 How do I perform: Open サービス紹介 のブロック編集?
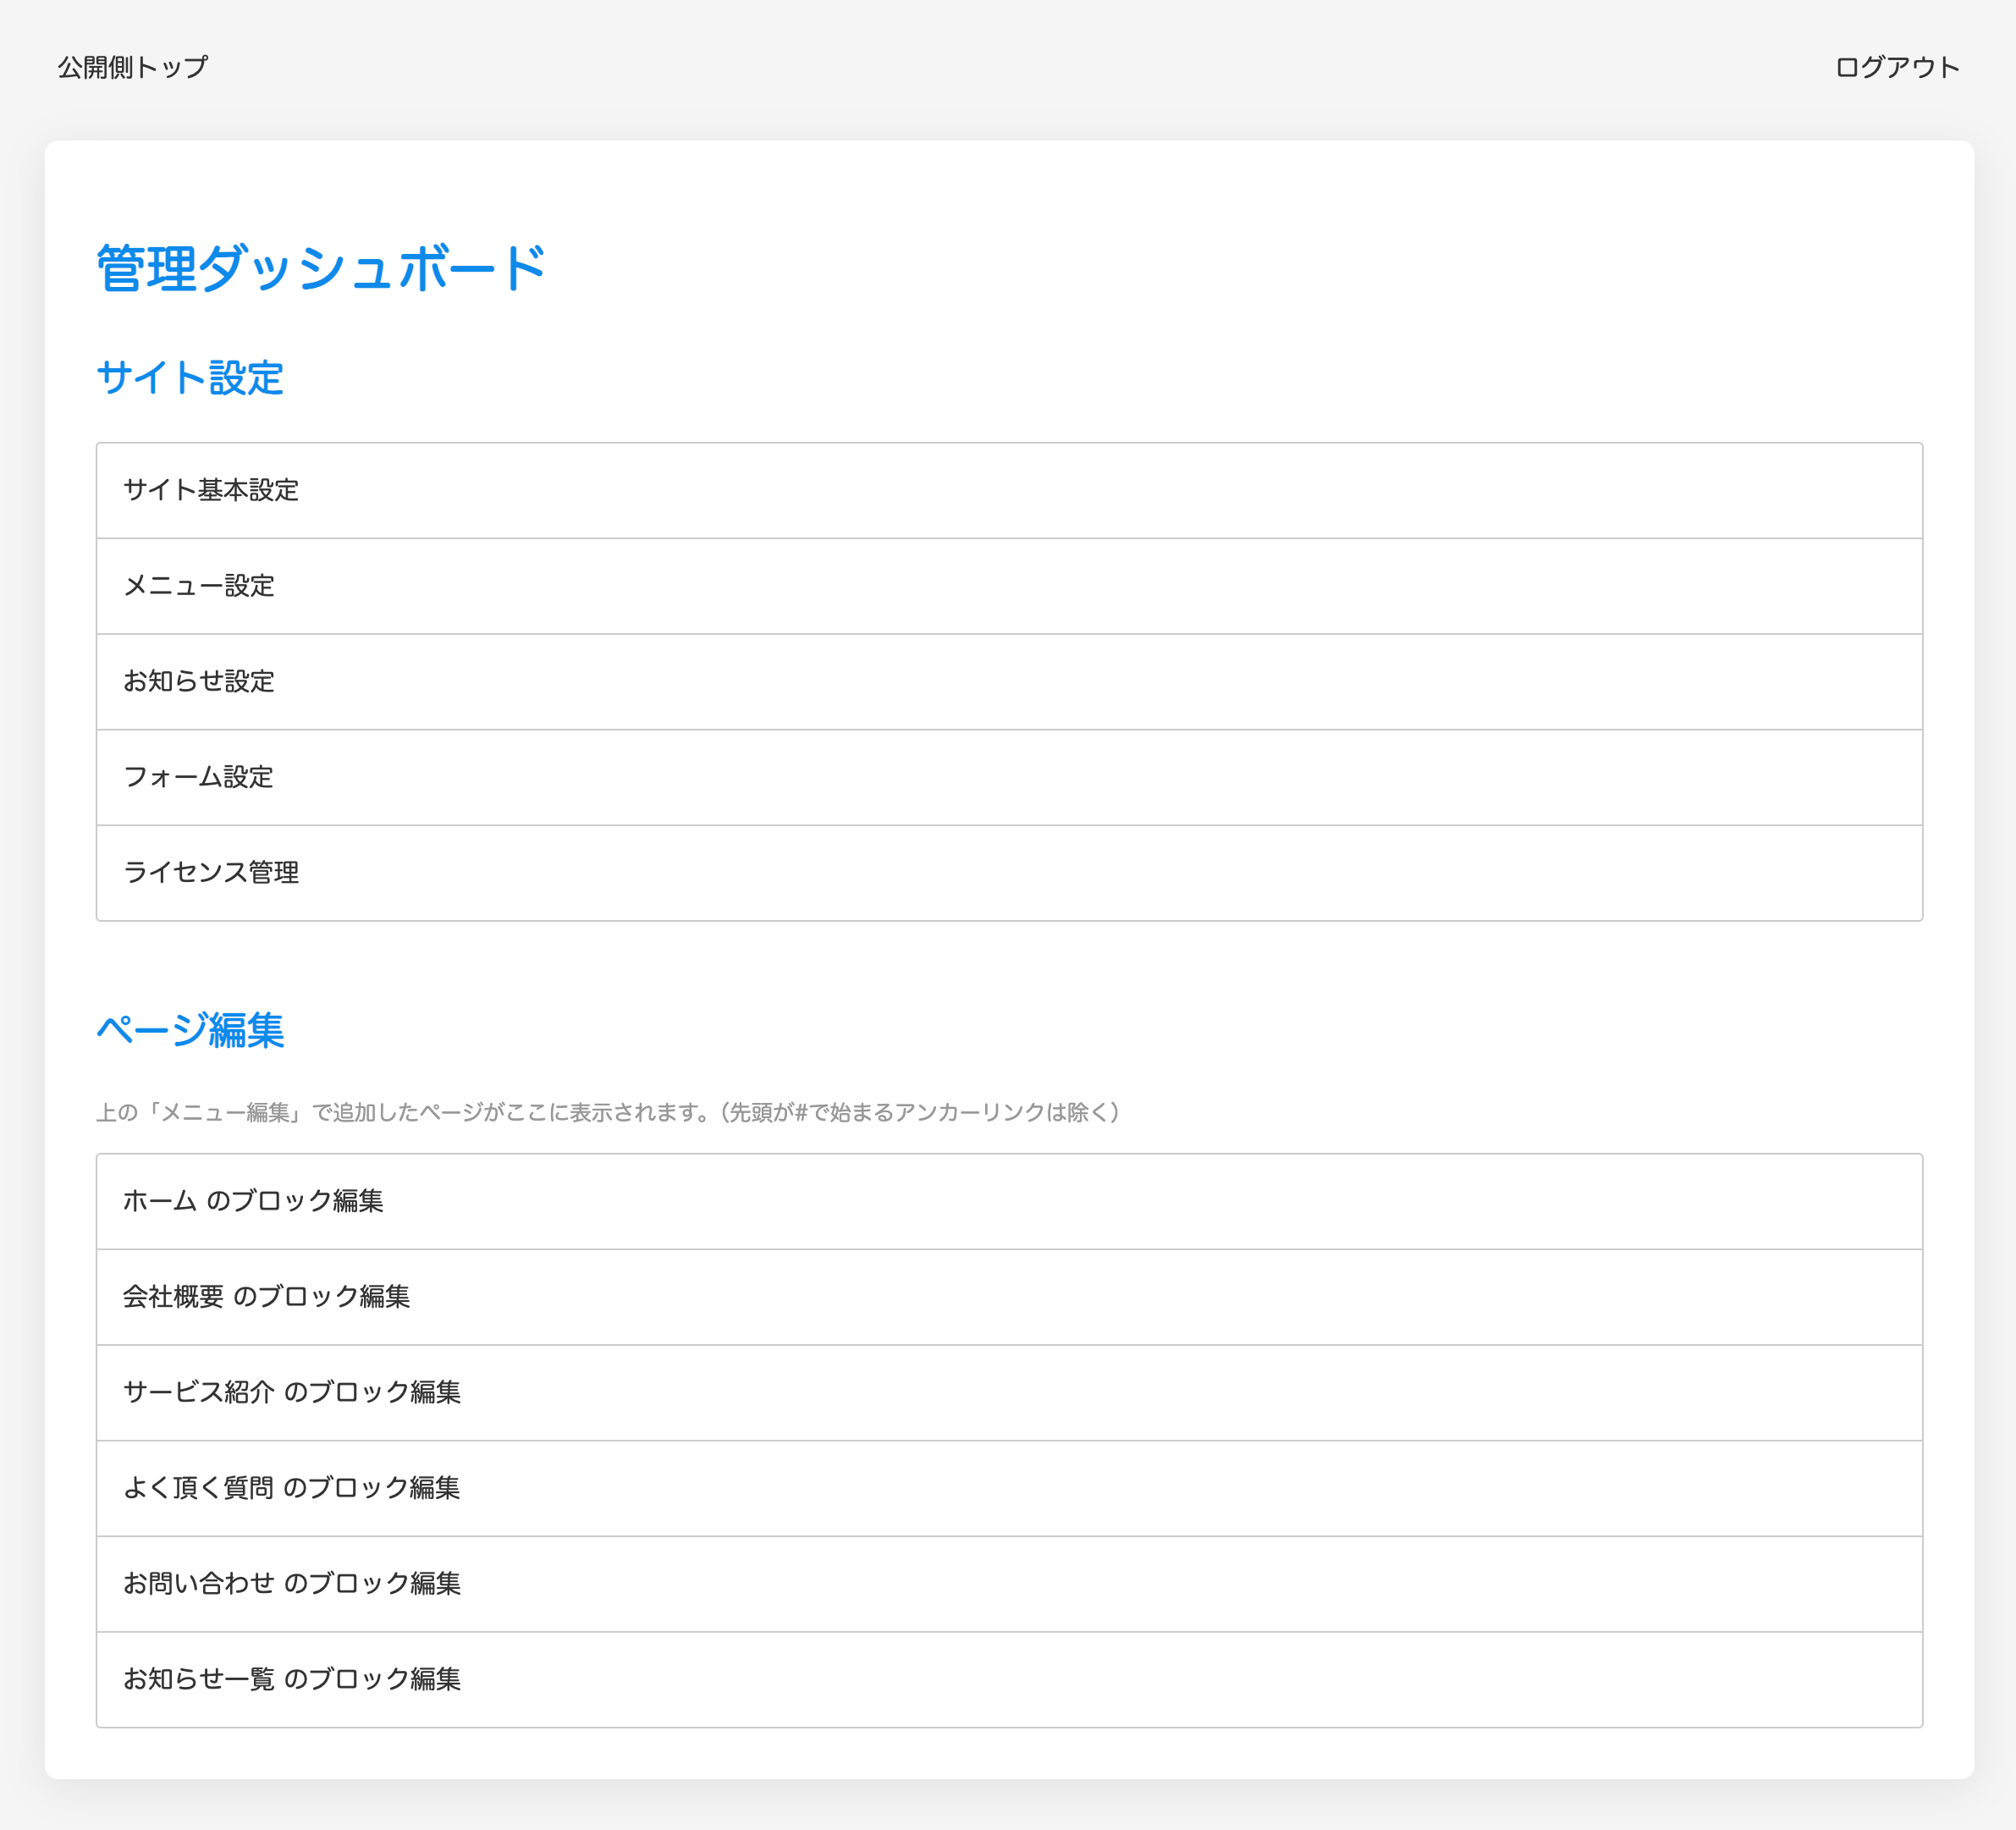291,1392
